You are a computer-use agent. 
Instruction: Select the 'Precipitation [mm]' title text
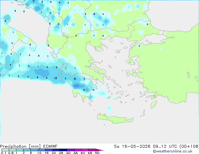pyautogui.click(x=20, y=146)
